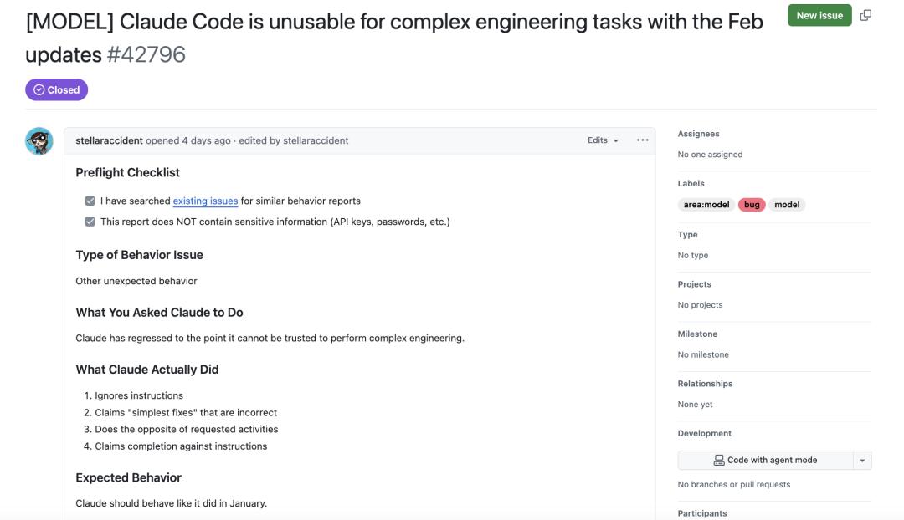
Task: Toggle the no sensitive information checkbox
Action: (x=90, y=222)
